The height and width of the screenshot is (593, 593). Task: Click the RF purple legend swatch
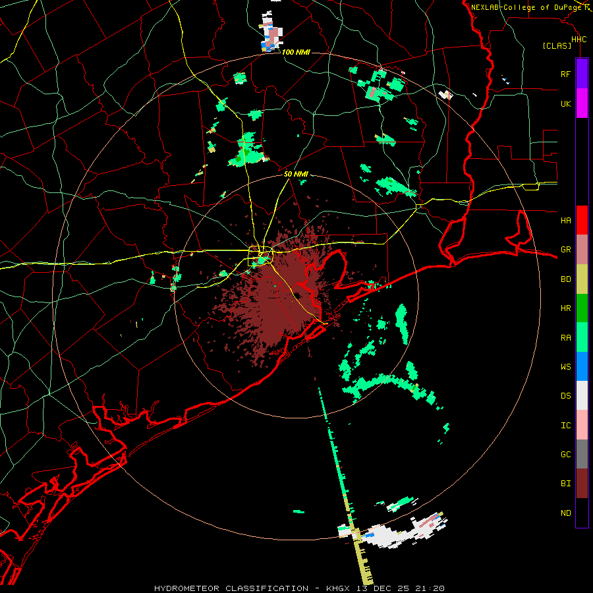[x=582, y=73]
